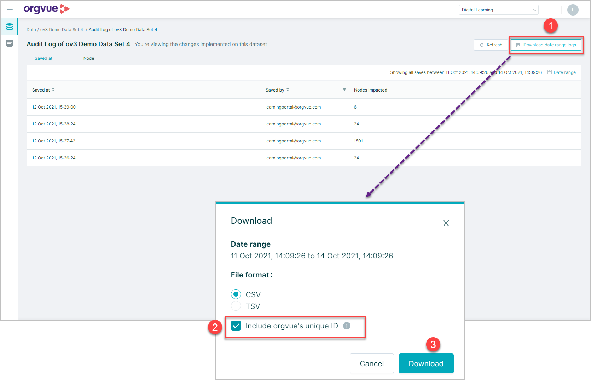Click email in the 15:37:42 row
Image resolution: width=591 pixels, height=380 pixels.
(293, 141)
